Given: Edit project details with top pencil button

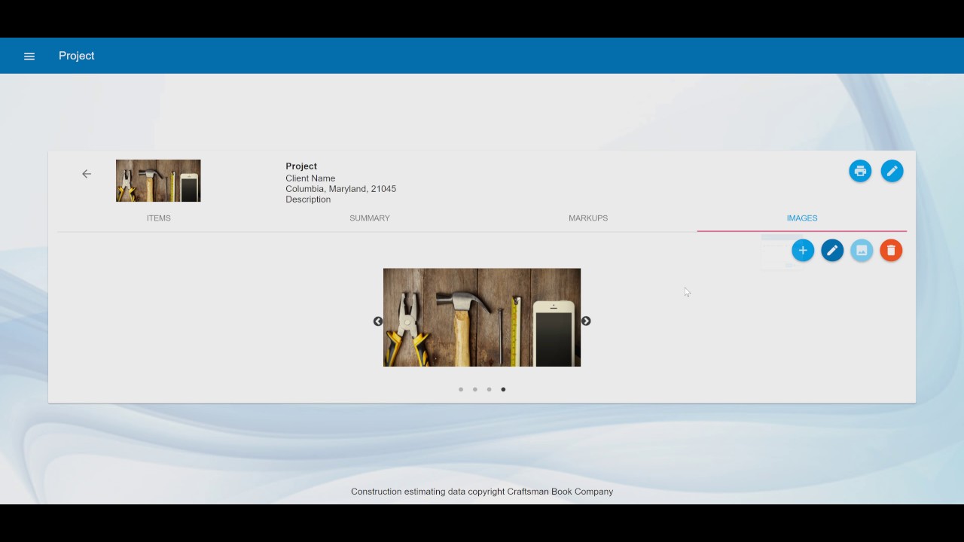Looking at the screenshot, I should pos(892,171).
